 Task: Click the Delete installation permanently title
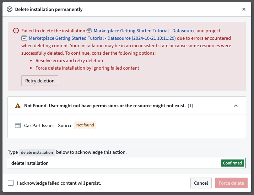[x=49, y=9]
